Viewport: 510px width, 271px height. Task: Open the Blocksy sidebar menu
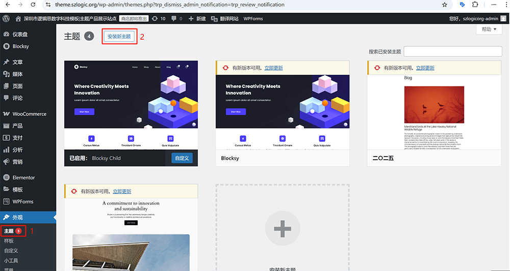(x=28, y=46)
